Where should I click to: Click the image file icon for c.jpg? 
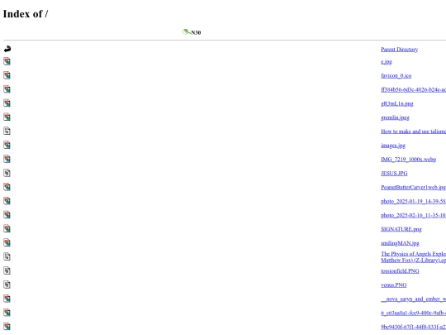[x=7, y=61]
